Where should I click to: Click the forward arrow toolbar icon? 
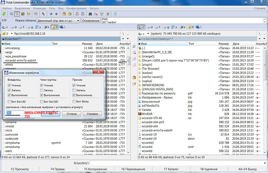coord(56,14)
